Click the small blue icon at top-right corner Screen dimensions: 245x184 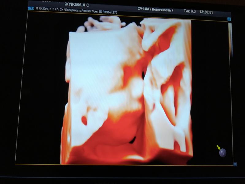[229, 19]
